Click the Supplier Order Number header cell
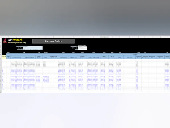The width and height of the screenshot is (170, 128). (x=53, y=57)
